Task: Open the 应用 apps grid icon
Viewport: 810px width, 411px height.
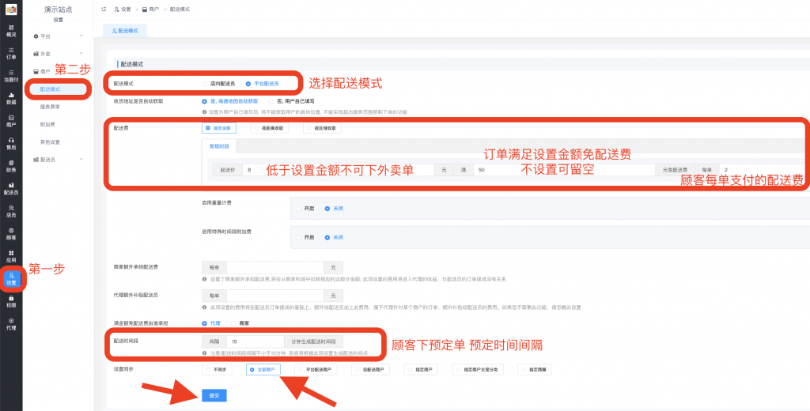Action: tap(11, 255)
